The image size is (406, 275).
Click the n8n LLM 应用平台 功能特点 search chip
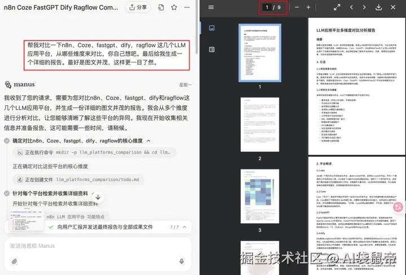click(76, 217)
